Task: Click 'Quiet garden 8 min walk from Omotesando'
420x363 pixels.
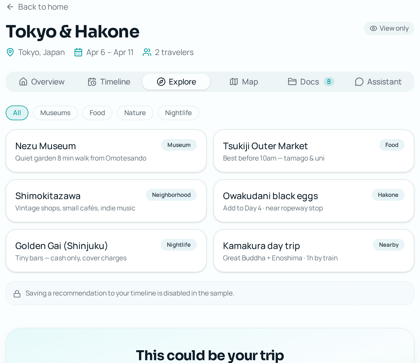Action: click(x=81, y=158)
